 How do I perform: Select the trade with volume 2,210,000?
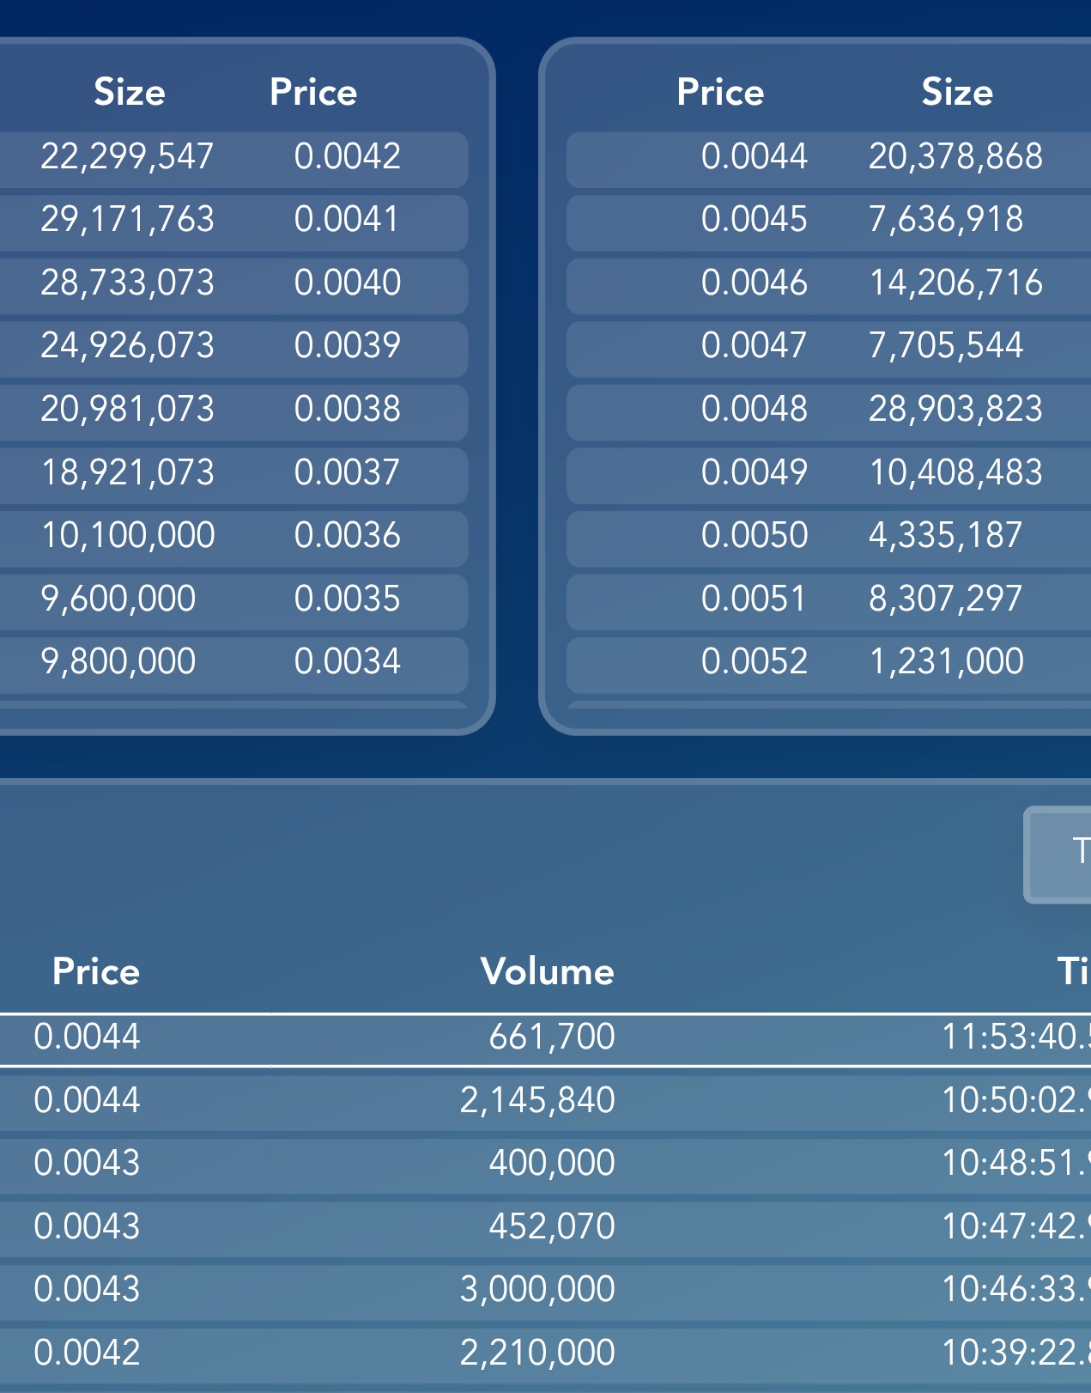click(x=545, y=1353)
